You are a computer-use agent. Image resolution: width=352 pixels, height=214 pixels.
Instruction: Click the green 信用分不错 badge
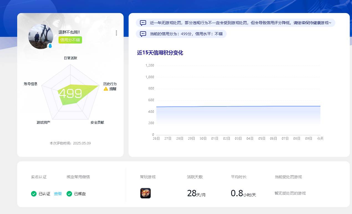click(70, 40)
